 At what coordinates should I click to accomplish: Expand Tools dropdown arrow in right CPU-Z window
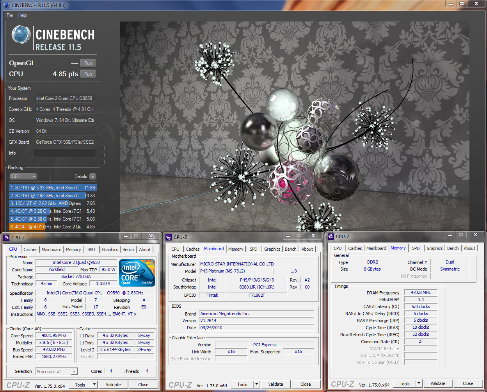pos(419,384)
